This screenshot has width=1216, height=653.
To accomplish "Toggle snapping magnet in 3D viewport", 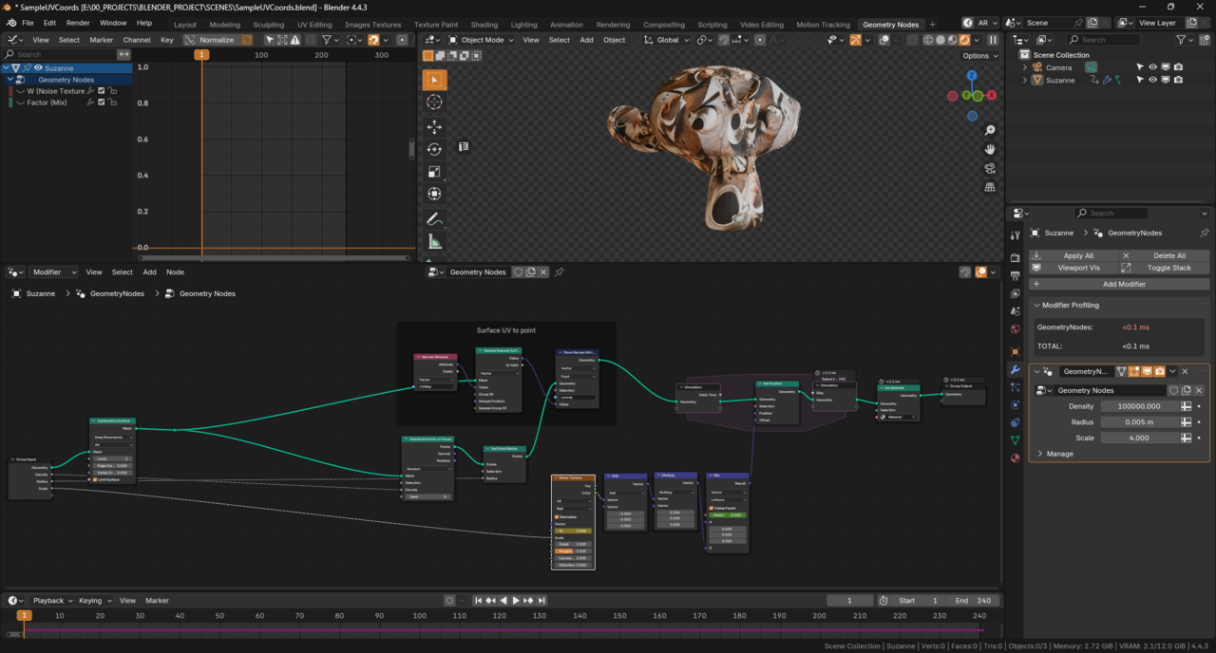I will click(x=724, y=40).
